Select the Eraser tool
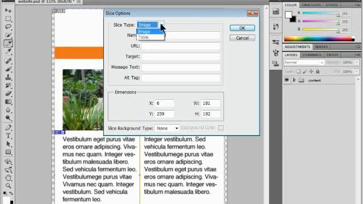This screenshot has width=363, height=204. coord(8,93)
